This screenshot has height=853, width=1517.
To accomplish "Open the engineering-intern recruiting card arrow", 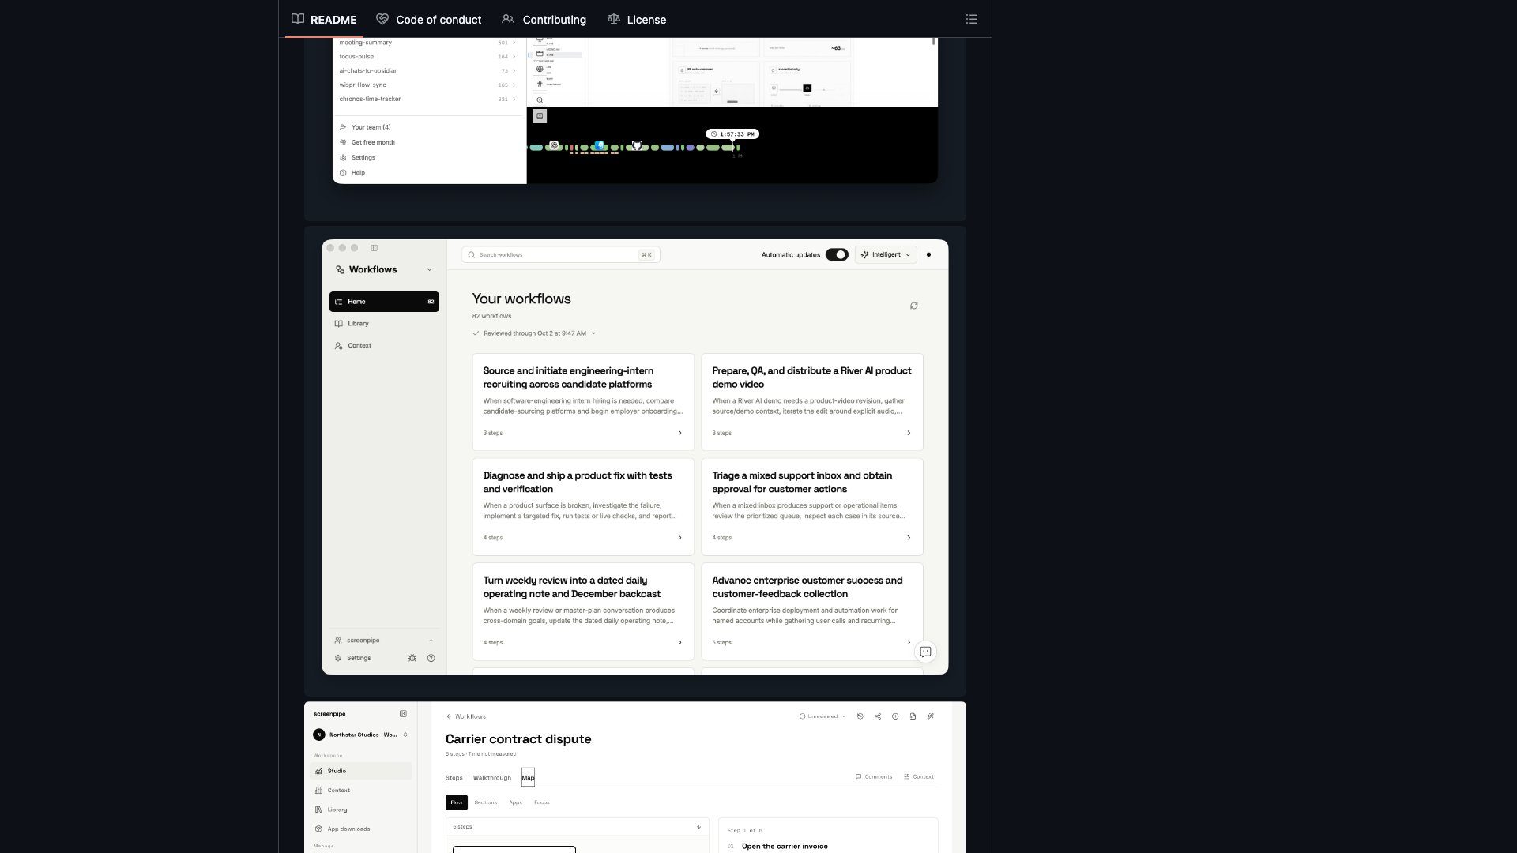I will pyautogui.click(x=679, y=433).
